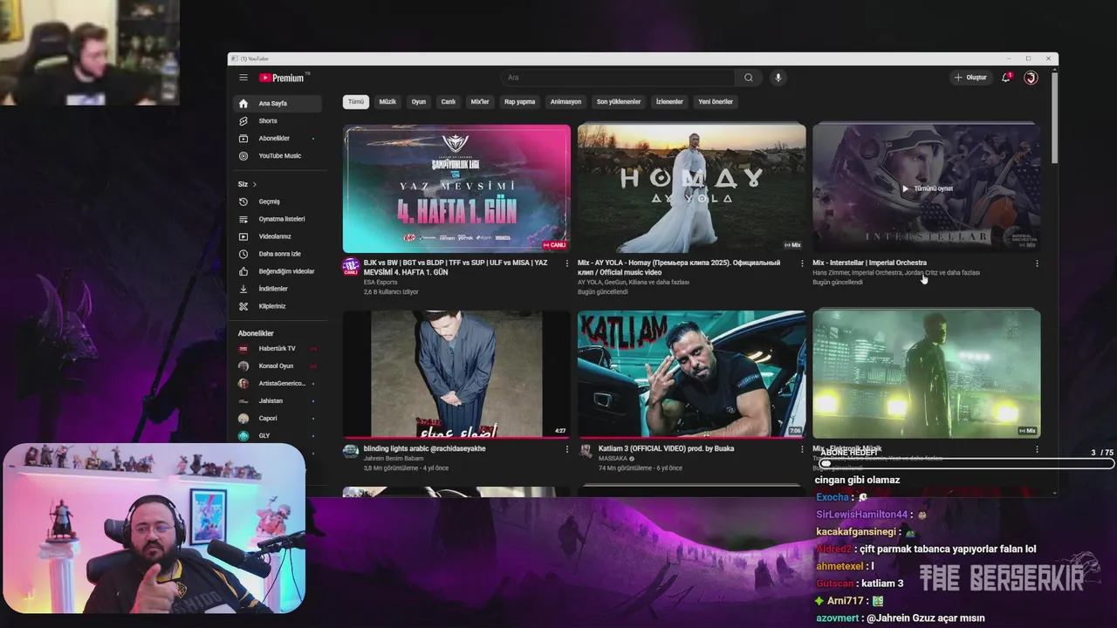Open Ana Sayfa in the sidebar
This screenshot has width=1117, height=628.
[278, 103]
